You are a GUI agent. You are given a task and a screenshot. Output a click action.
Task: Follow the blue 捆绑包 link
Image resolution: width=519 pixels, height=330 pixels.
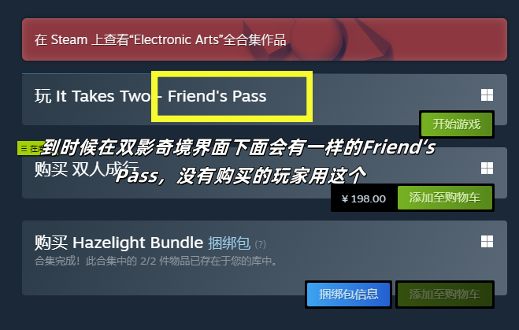coord(229,243)
